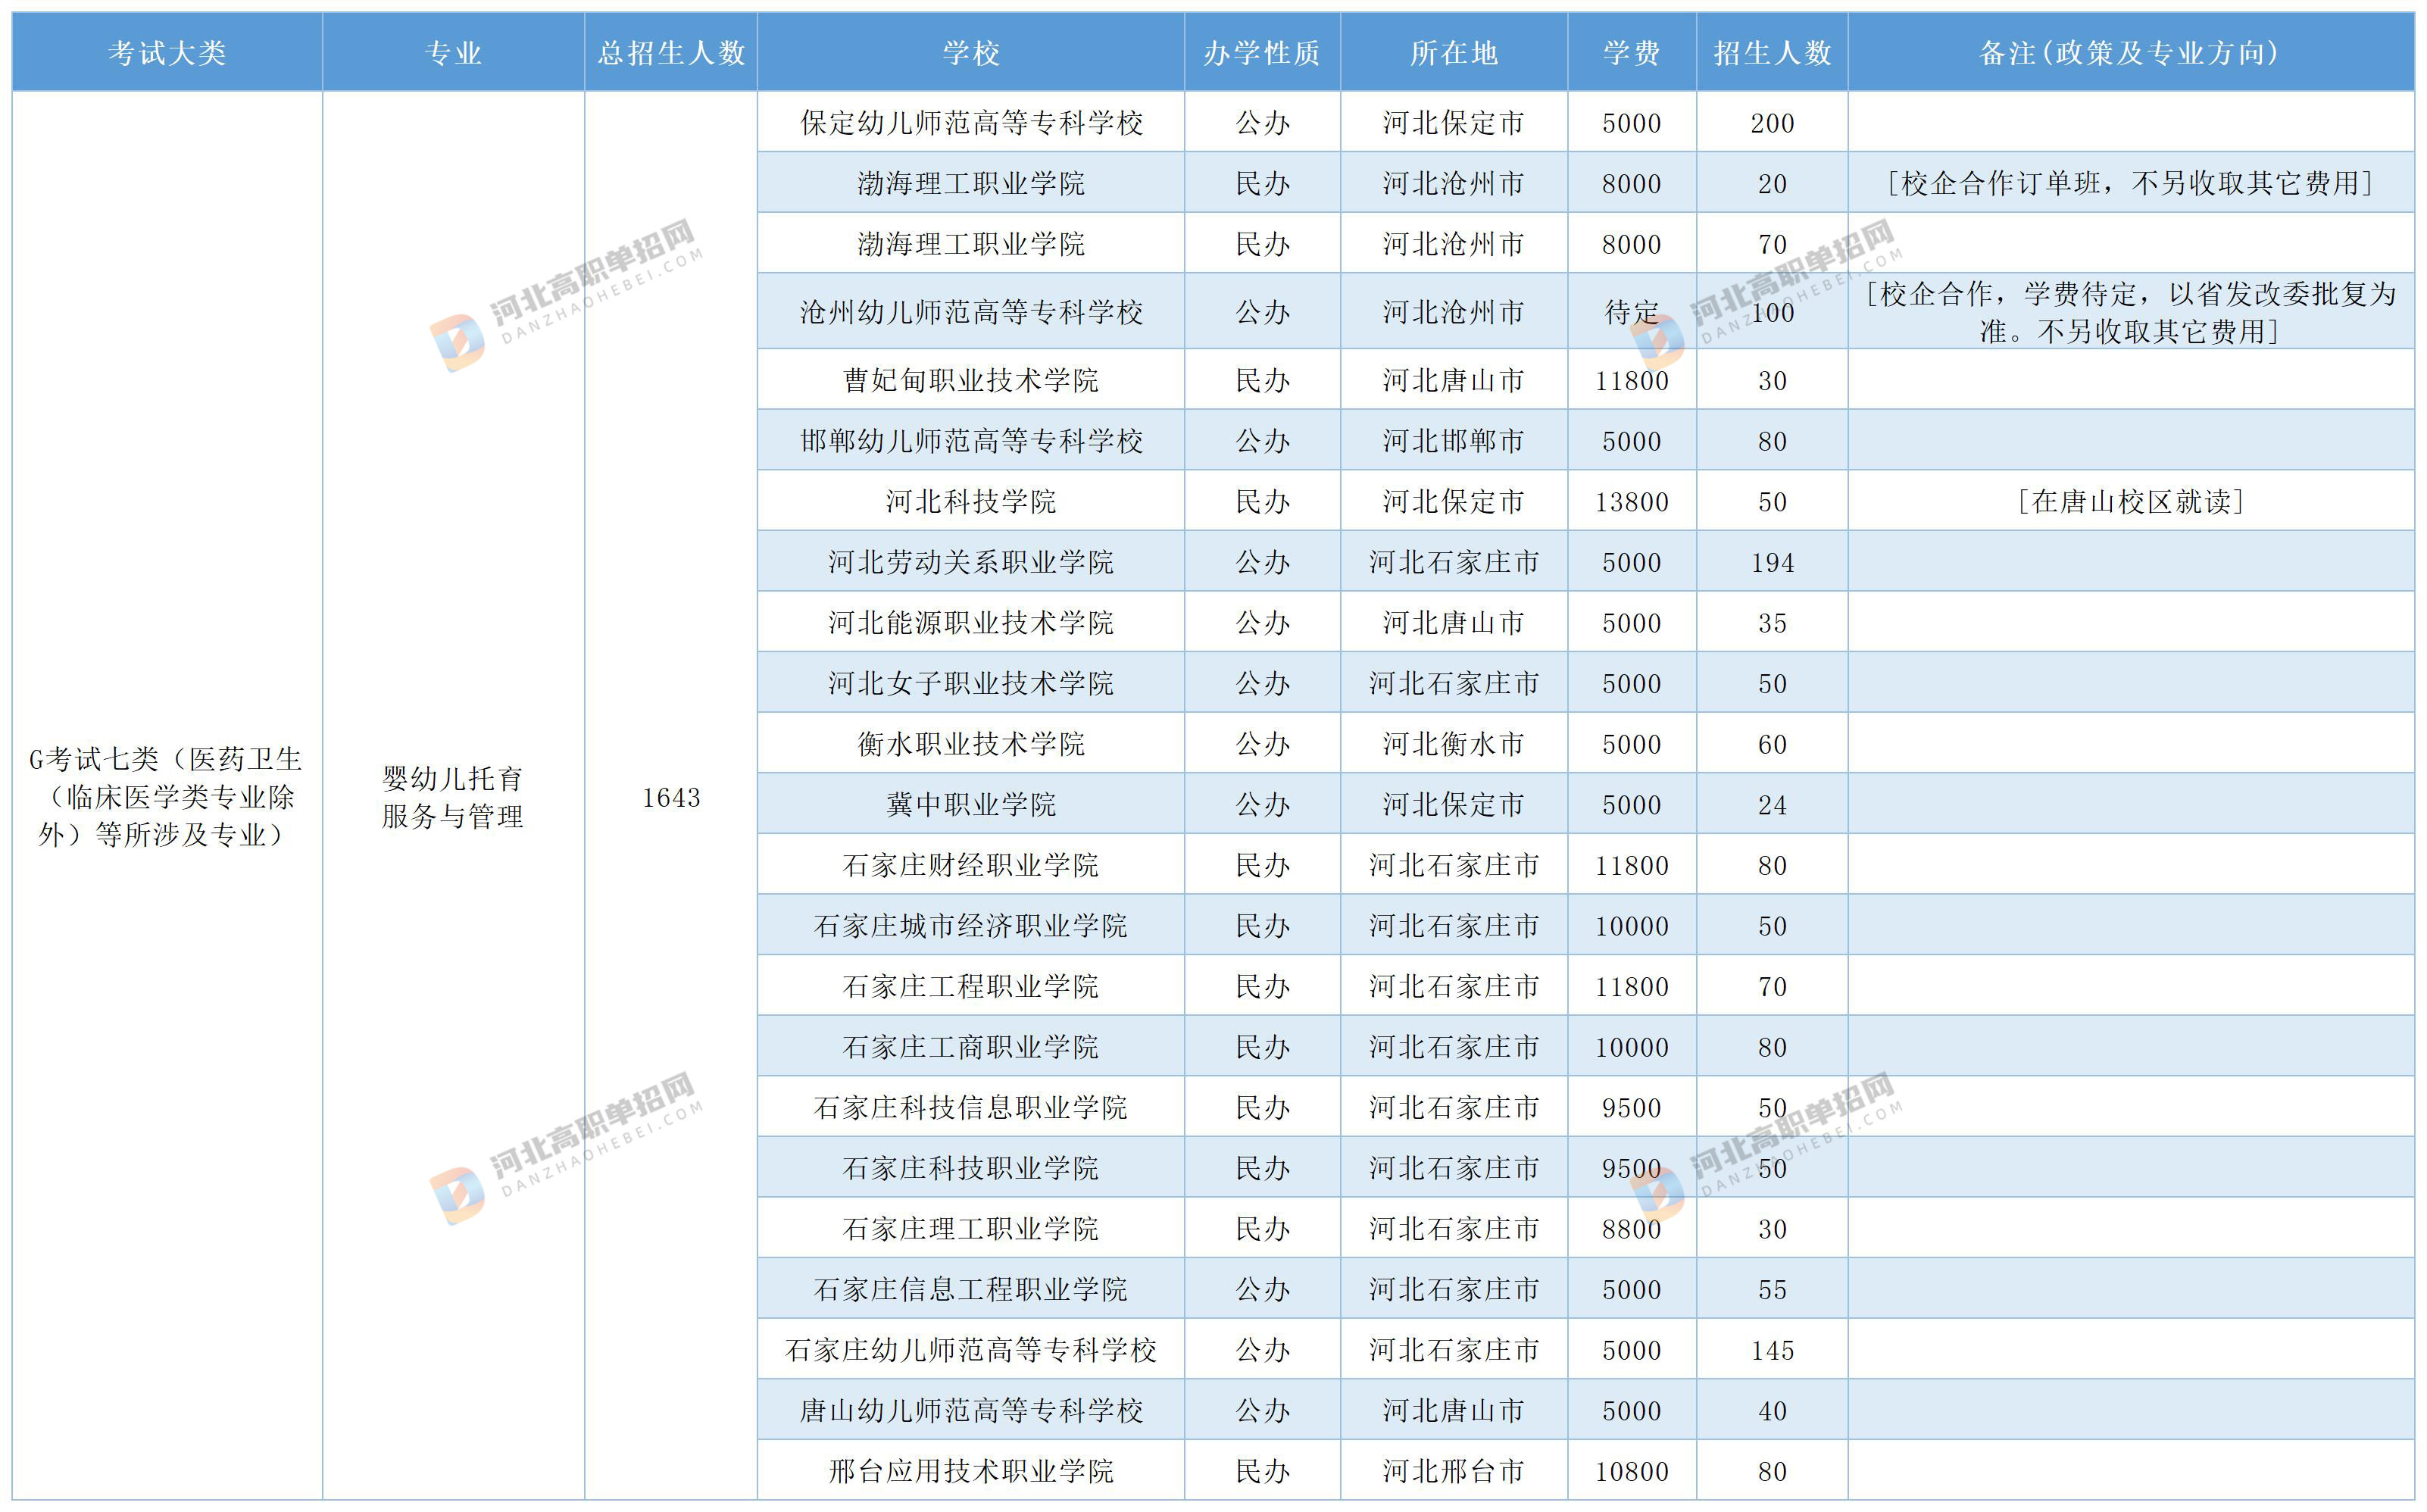Click the 婴幼儿托育服务与管理 major cell
The height and width of the screenshot is (1512, 2427).
(x=453, y=797)
